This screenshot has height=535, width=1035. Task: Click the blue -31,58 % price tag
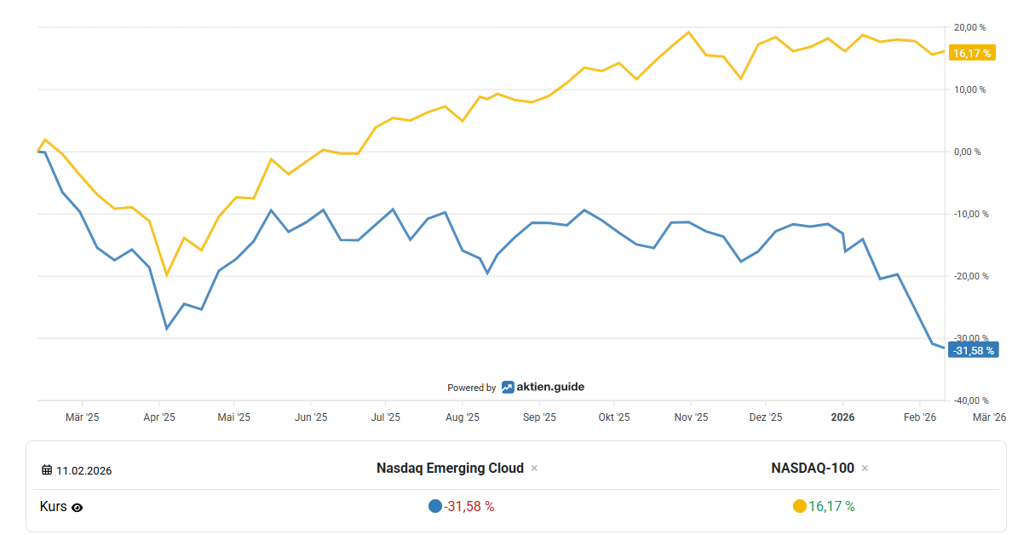(x=973, y=350)
